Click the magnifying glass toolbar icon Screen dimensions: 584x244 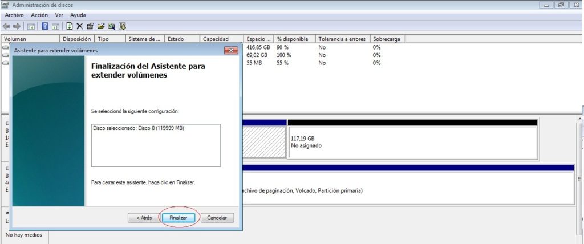pyautogui.click(x=112, y=26)
